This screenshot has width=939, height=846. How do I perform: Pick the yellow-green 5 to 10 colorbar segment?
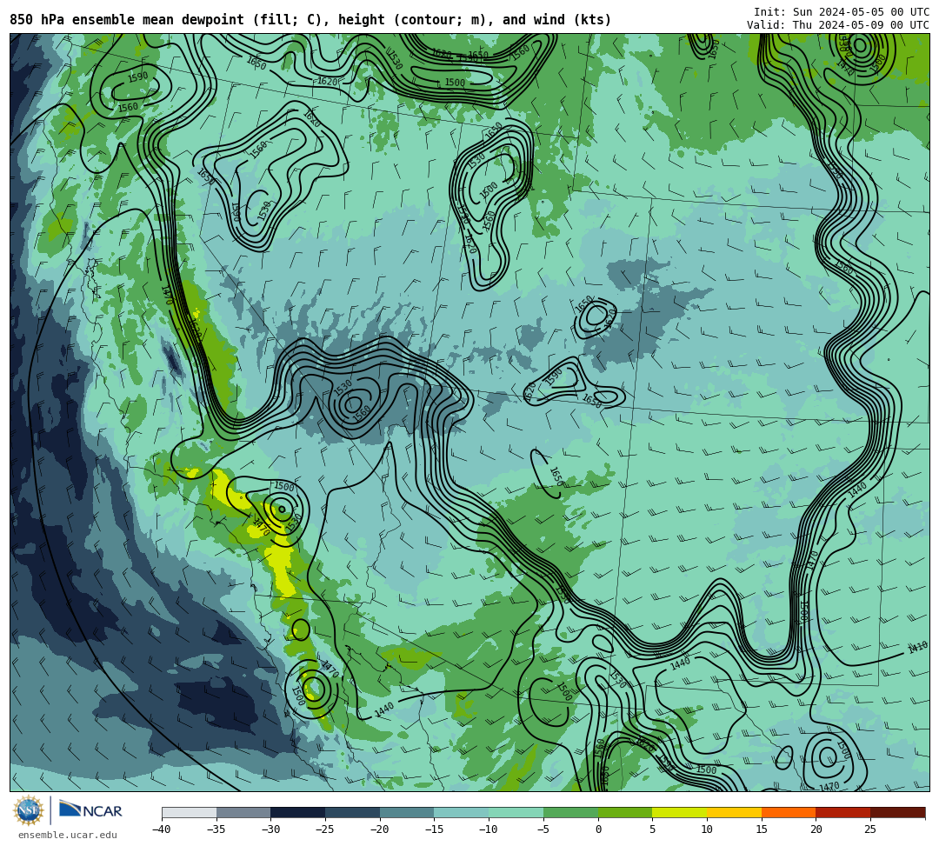click(680, 812)
